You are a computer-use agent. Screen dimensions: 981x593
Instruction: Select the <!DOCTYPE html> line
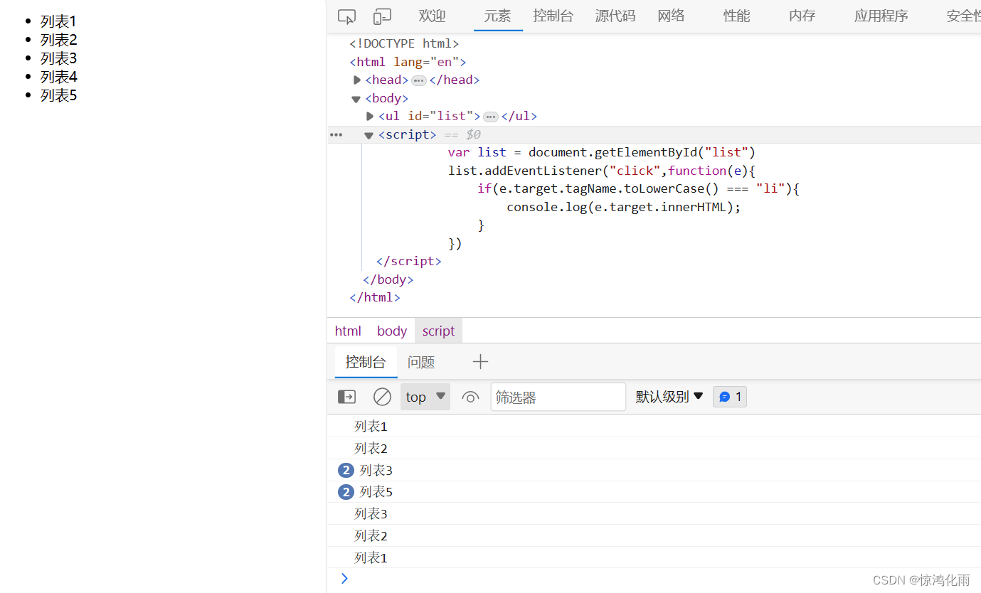[404, 43]
